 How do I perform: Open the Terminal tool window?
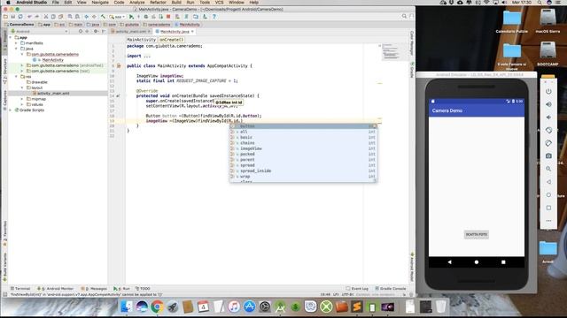20,289
